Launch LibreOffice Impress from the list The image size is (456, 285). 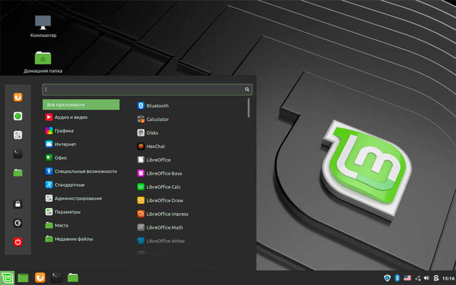click(167, 214)
